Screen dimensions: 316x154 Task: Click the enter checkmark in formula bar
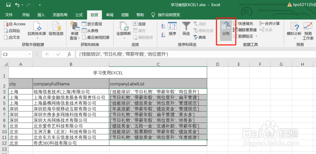(x=59, y=54)
